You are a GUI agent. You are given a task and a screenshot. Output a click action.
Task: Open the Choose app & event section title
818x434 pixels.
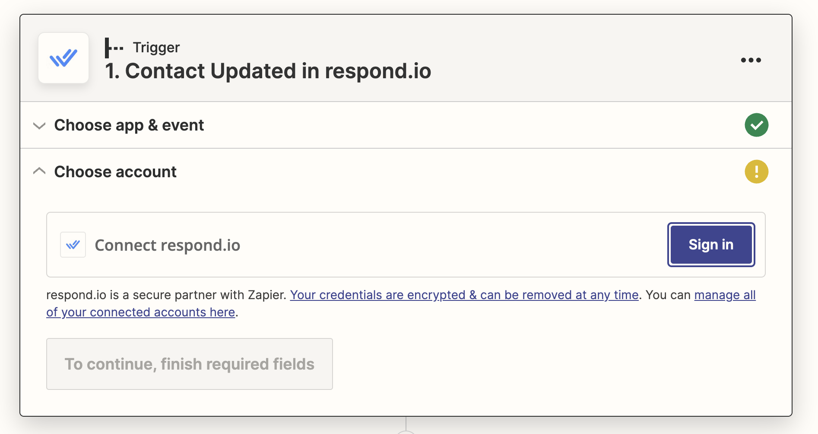129,125
